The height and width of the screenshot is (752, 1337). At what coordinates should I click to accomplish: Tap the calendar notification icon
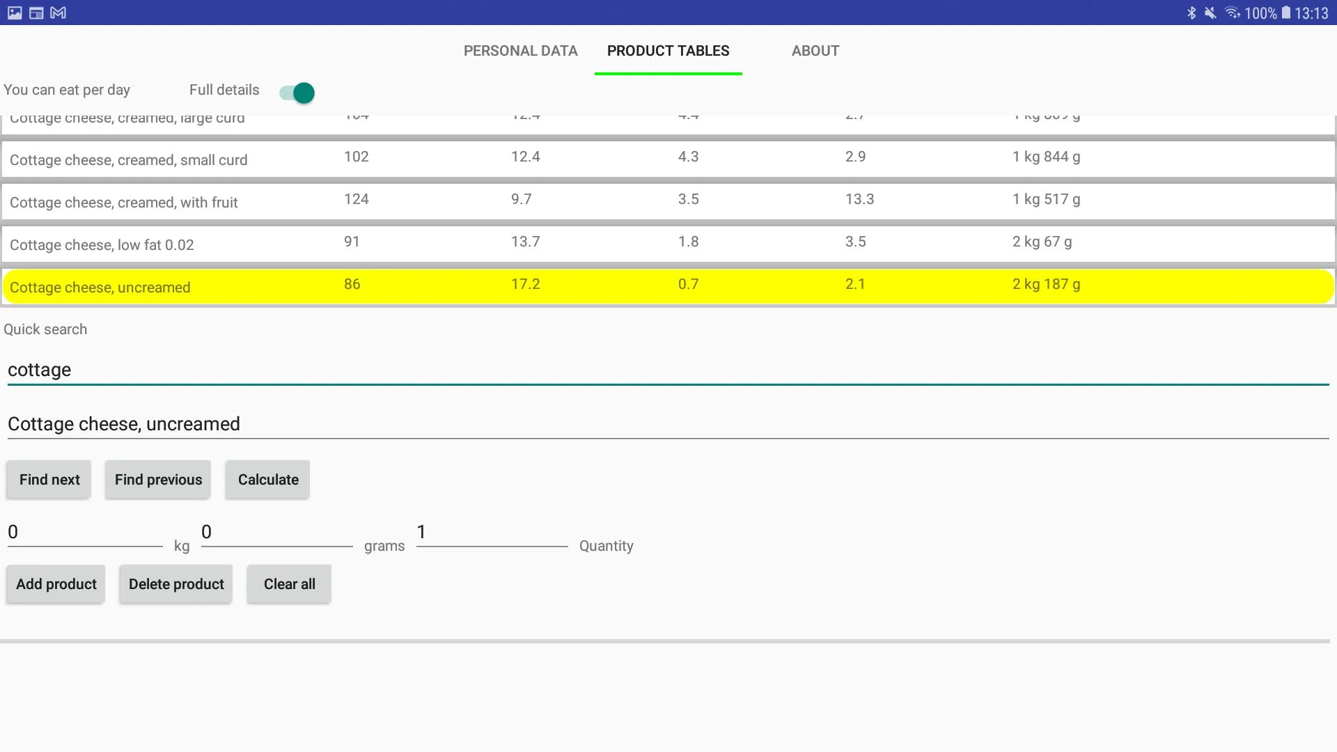click(36, 13)
